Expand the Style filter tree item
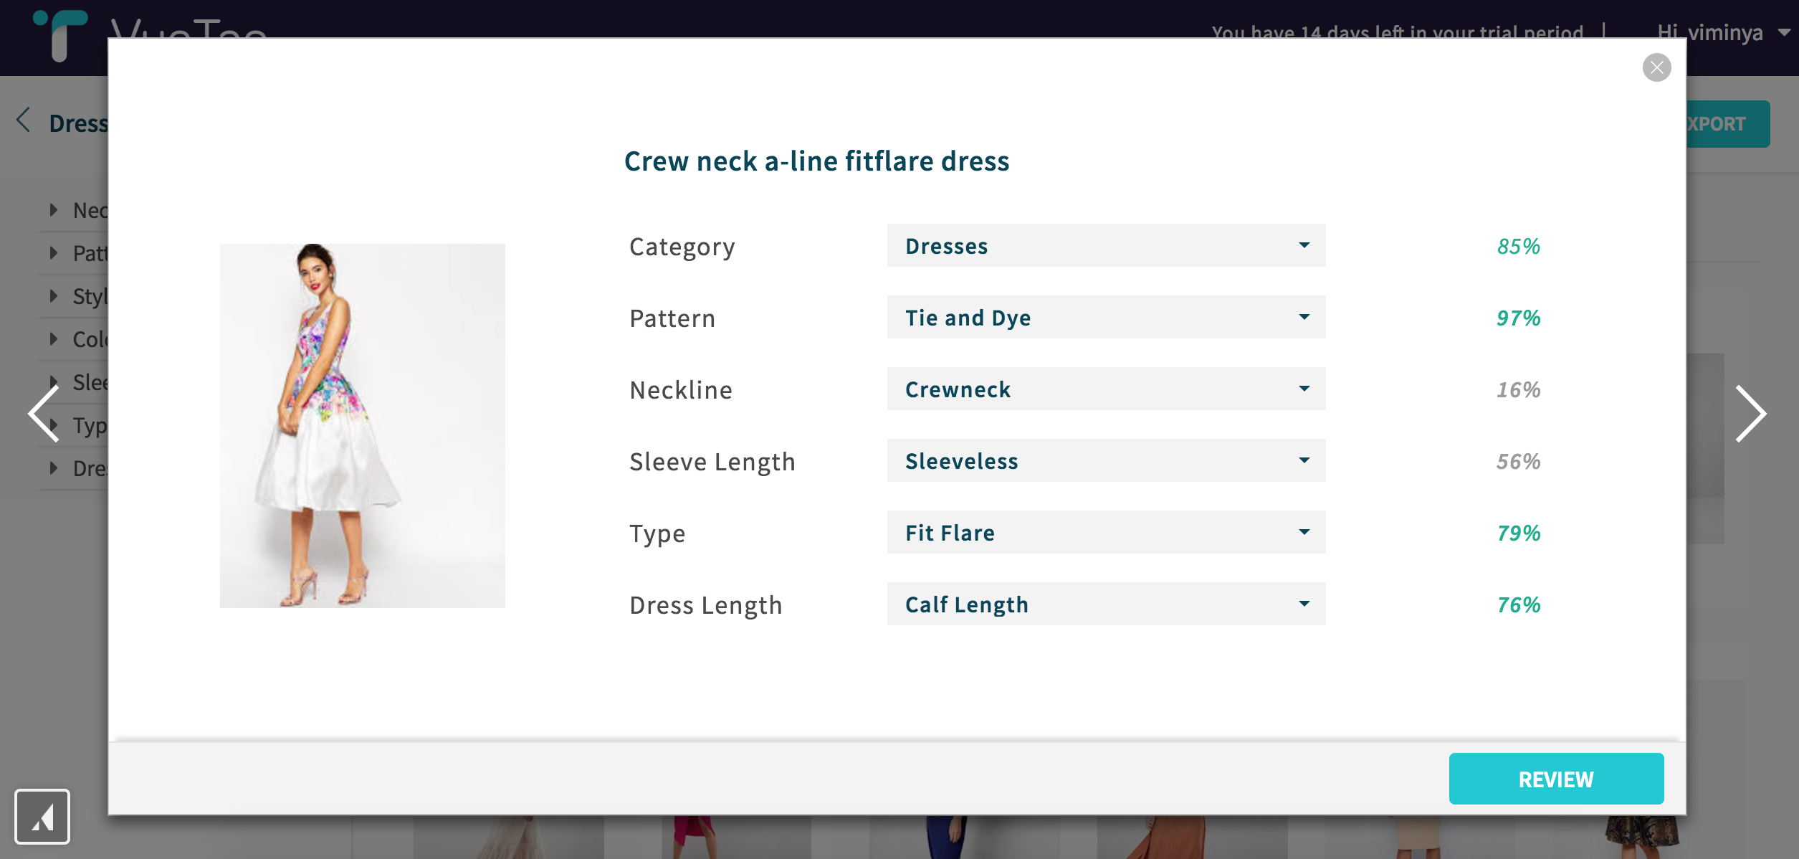This screenshot has width=1799, height=859. 54,296
